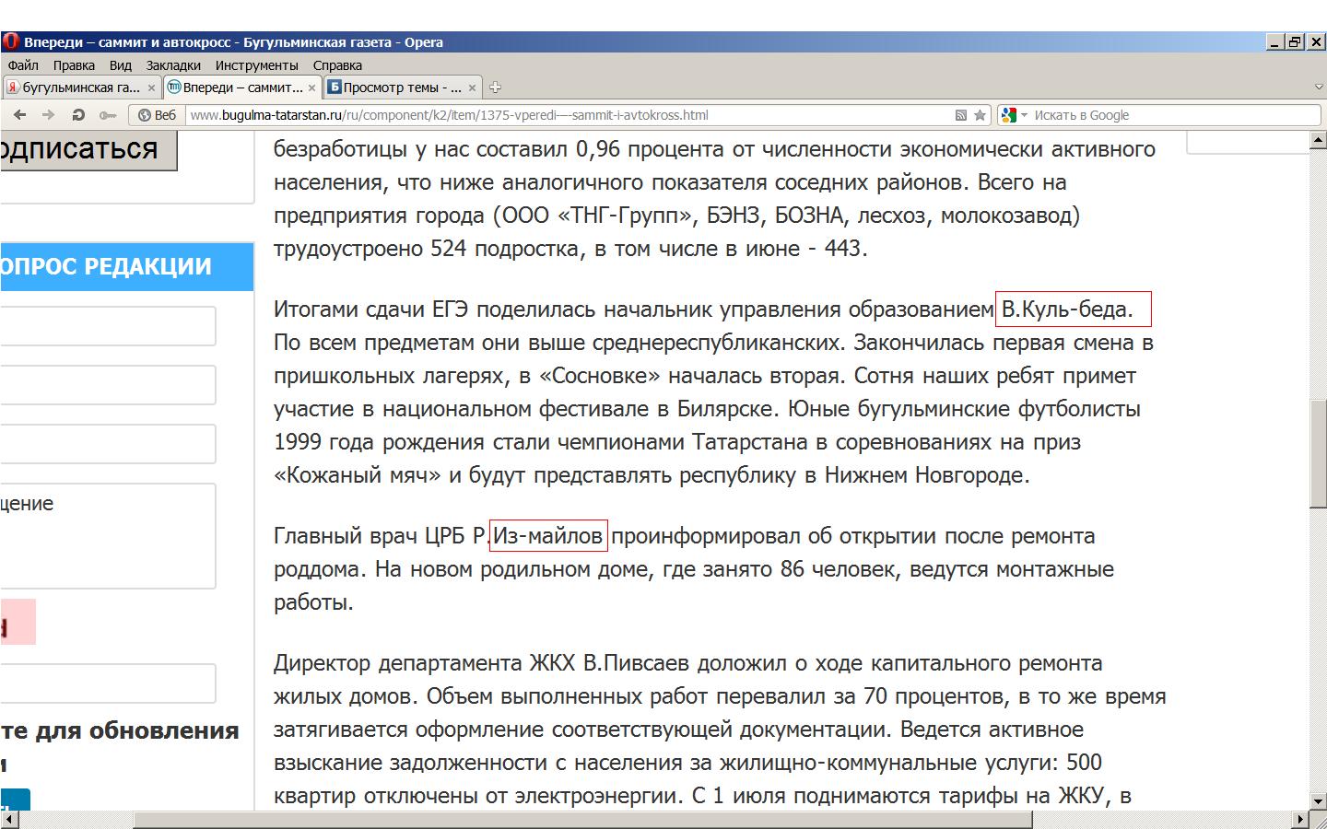The image size is (1327, 829).
Task: Click the Opera logo in title bar
Action: pyautogui.click(x=11, y=41)
